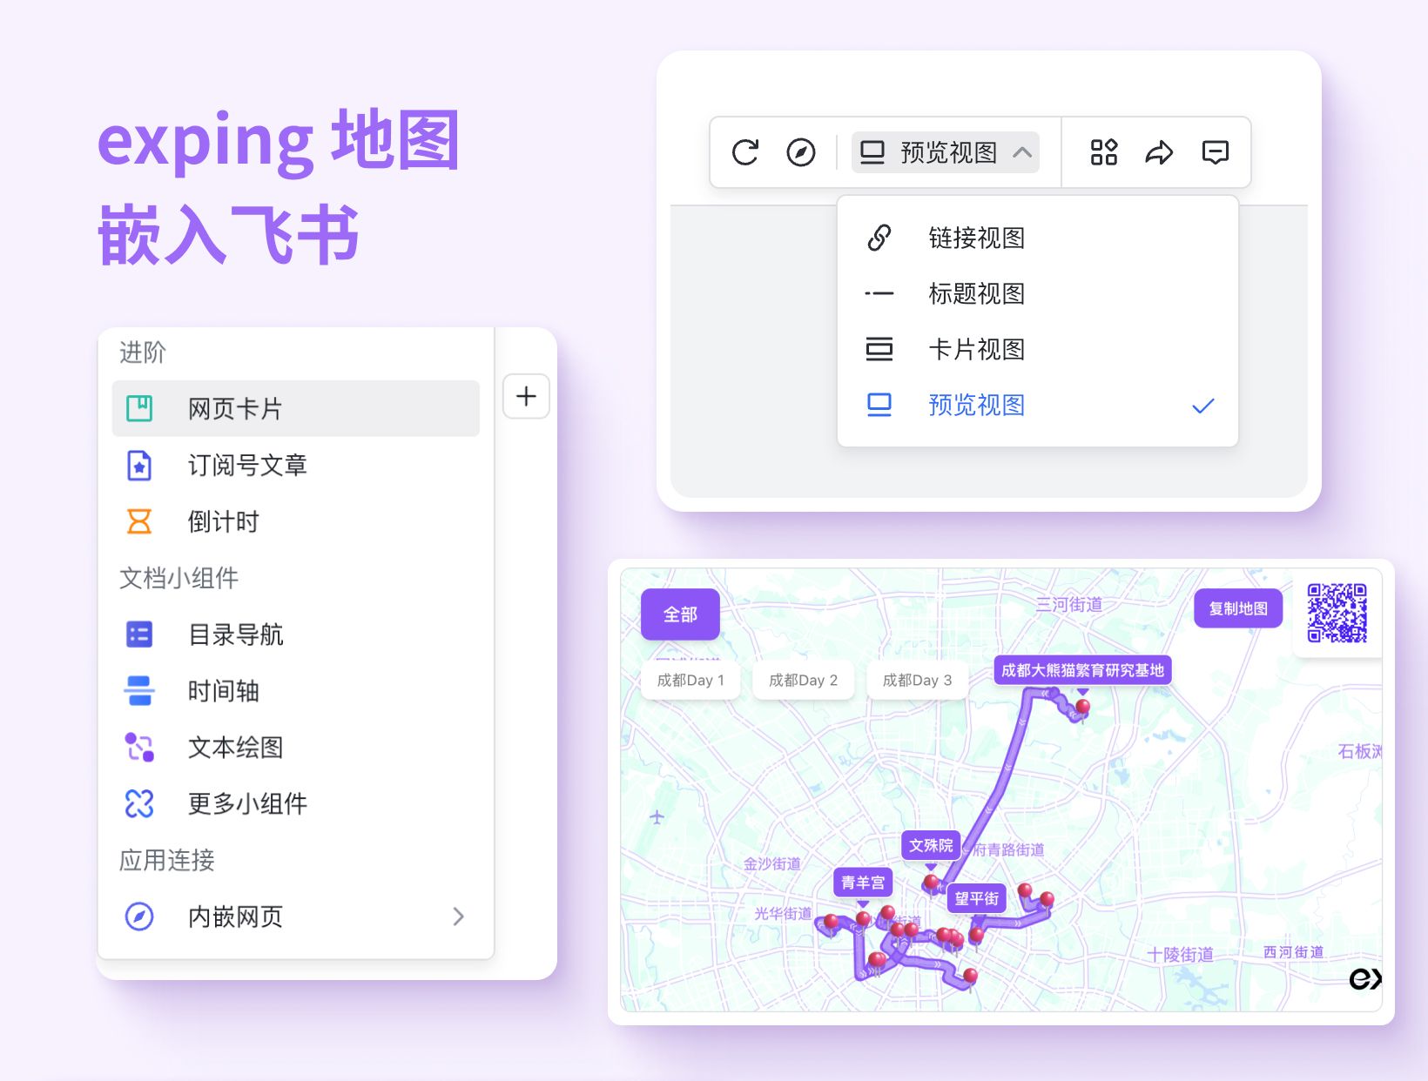
Task: Click the 文档小组件 section heading
Action: click(178, 578)
